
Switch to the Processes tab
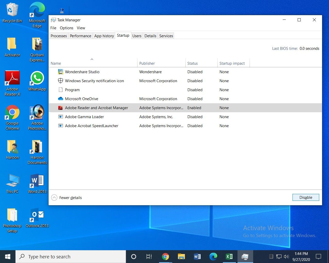(x=59, y=36)
